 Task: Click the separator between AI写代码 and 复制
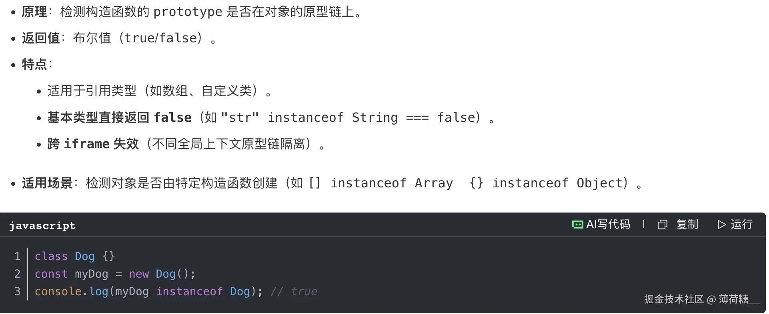(x=643, y=225)
